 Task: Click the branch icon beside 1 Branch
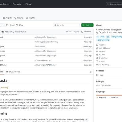click(x=7, y=25)
